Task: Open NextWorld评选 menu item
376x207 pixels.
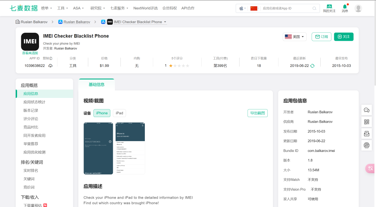Action: click(146, 8)
